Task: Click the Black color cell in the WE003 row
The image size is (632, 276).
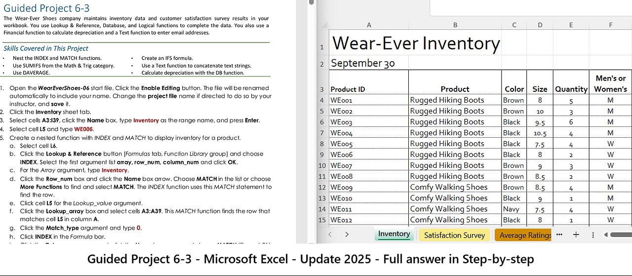Action: (x=514, y=122)
